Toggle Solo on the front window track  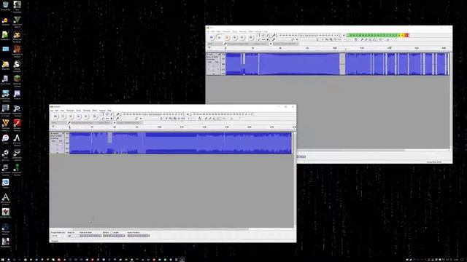tap(61, 140)
